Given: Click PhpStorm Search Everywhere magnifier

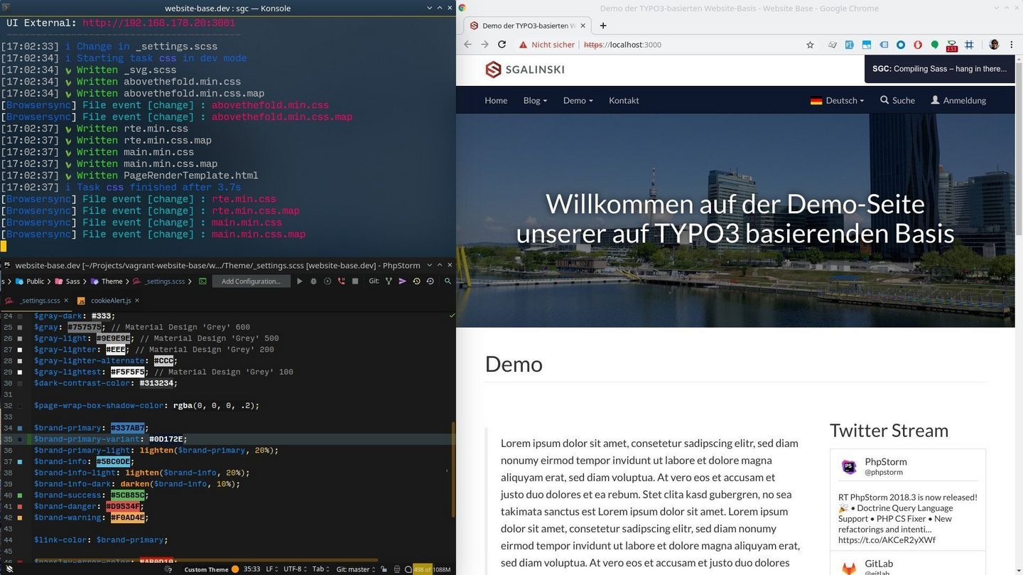Looking at the screenshot, I should click(x=448, y=281).
